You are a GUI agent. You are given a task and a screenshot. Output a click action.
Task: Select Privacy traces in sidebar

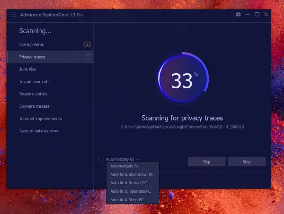tap(50, 57)
